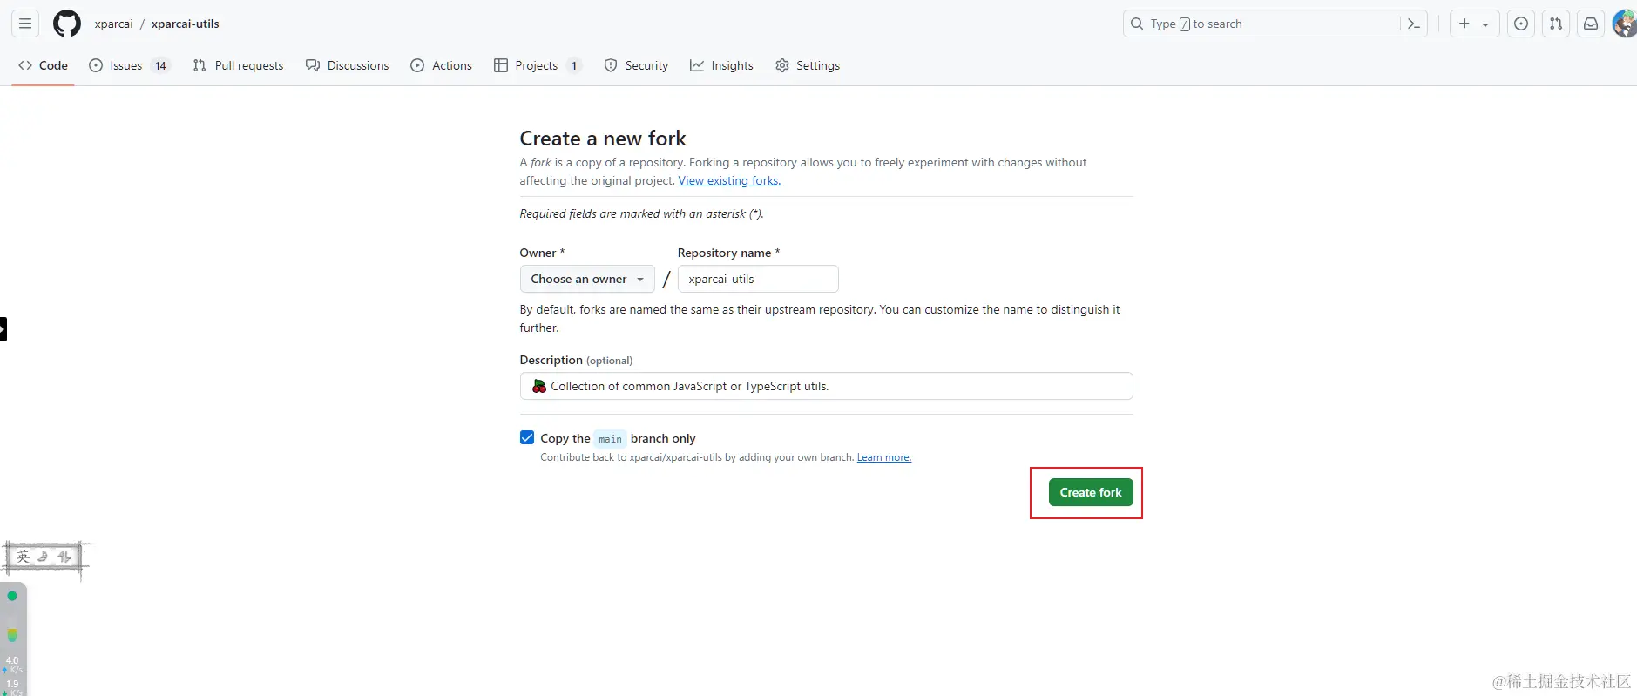Click the xparcai owner breadcrumb link
1637x696 pixels.
click(113, 24)
